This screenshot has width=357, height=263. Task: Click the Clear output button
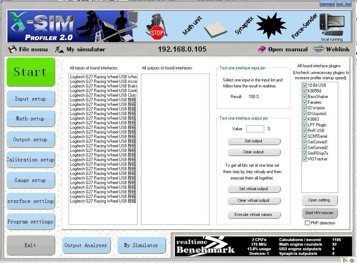[254, 152]
